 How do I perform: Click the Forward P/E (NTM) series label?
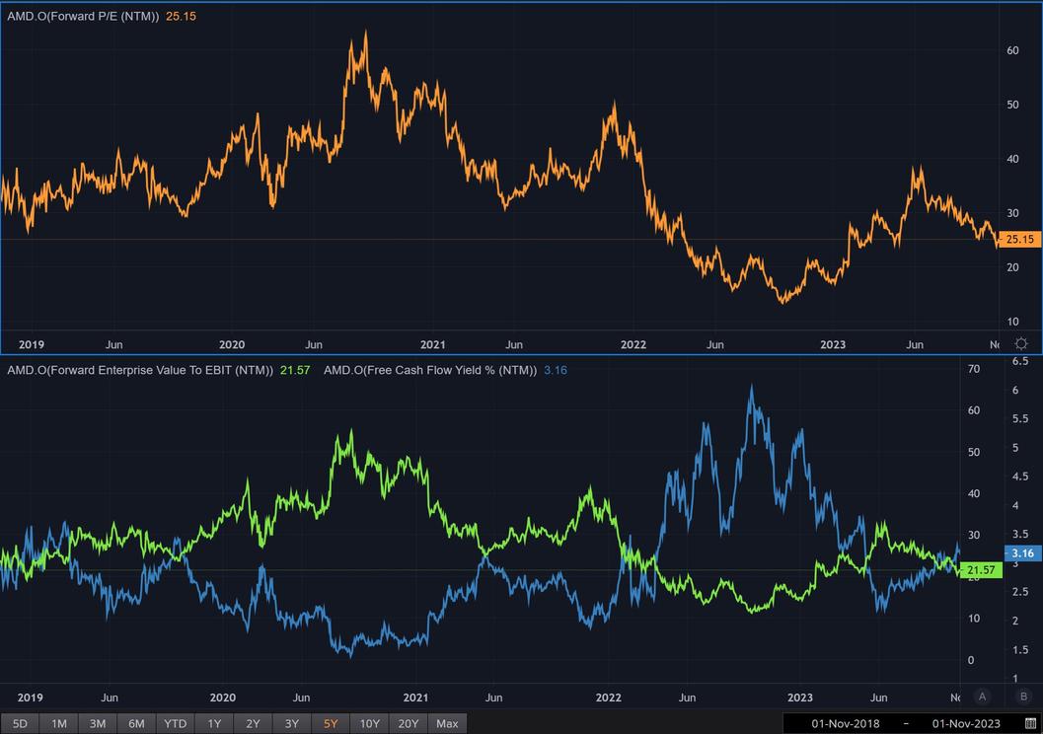[x=83, y=16]
